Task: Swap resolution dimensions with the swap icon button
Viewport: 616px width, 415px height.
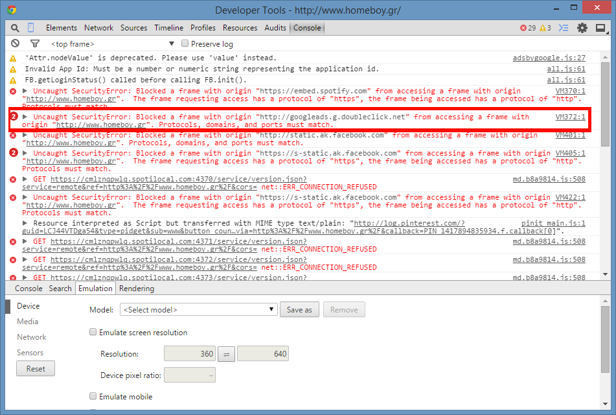Action: click(x=226, y=354)
